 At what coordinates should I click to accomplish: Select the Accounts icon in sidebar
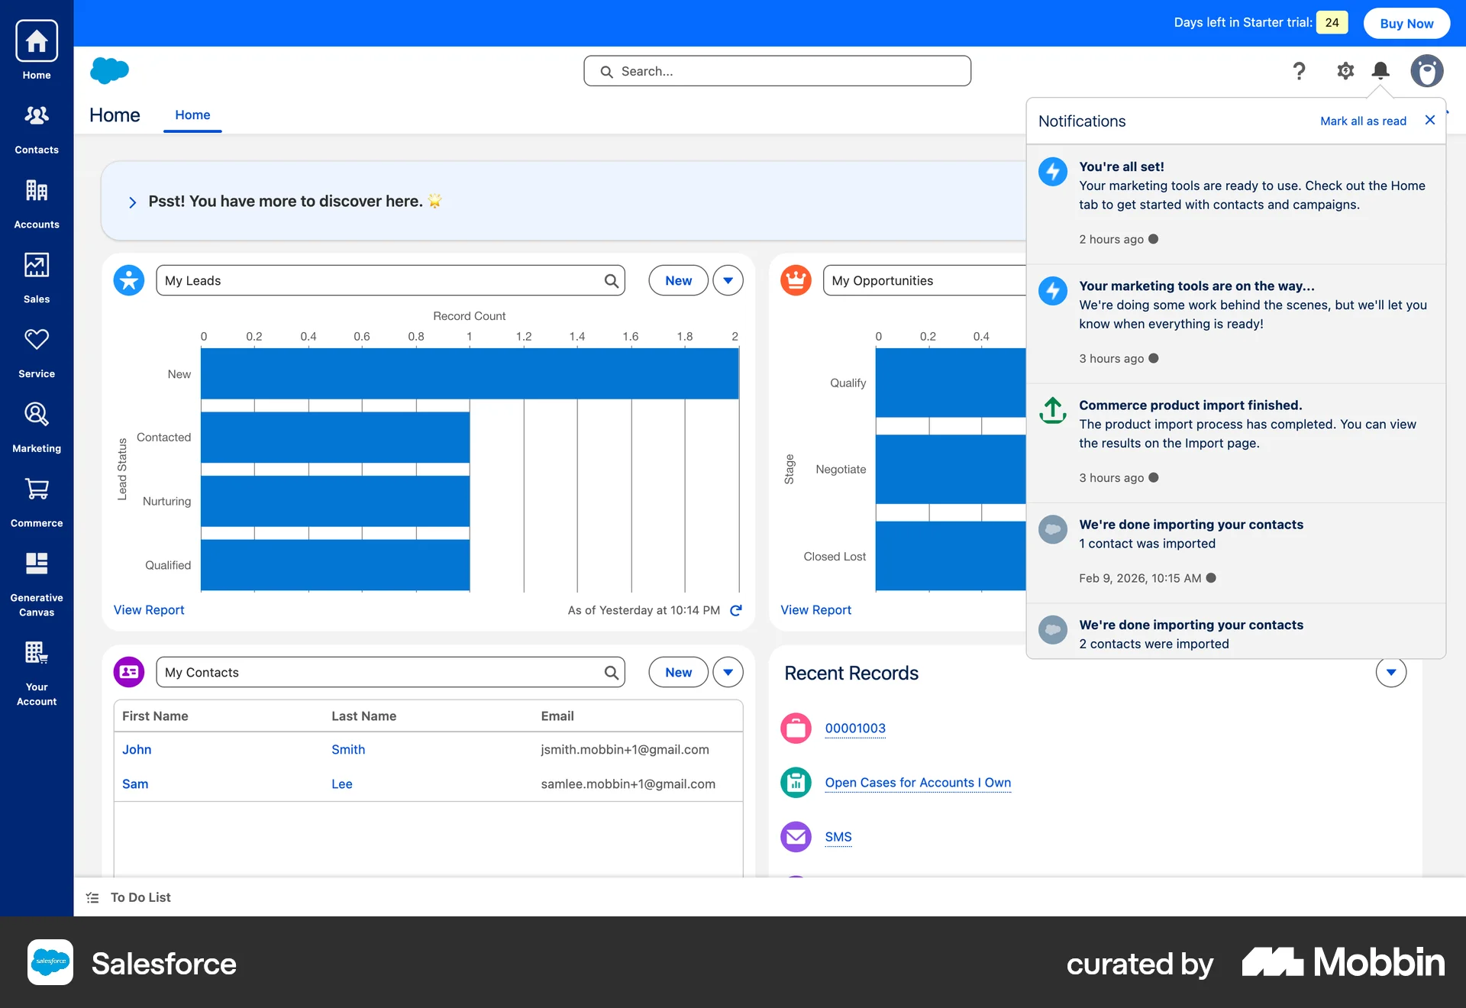click(x=36, y=200)
